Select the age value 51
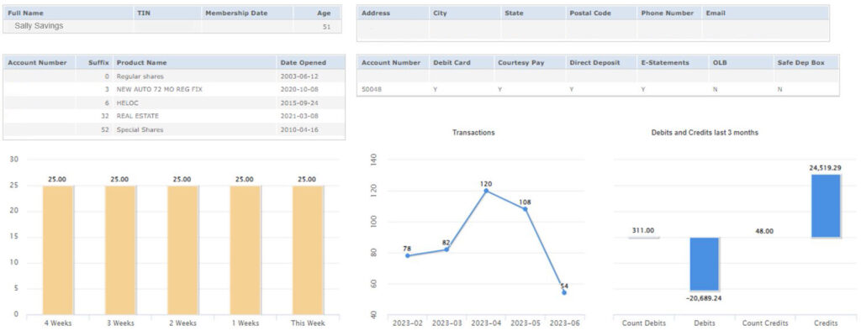Viewport: 861px width, 336px height. click(327, 26)
